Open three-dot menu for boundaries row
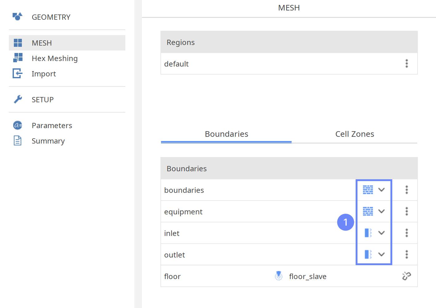 (x=406, y=190)
